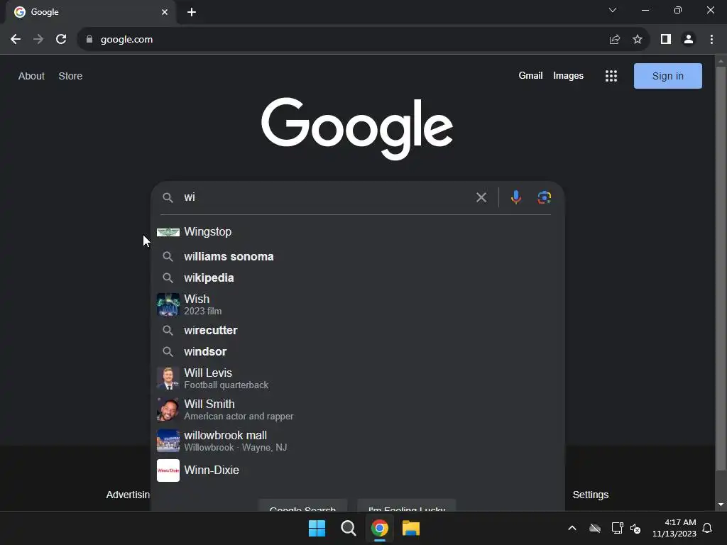Click the willowbrook mall thumbnail

click(x=168, y=441)
